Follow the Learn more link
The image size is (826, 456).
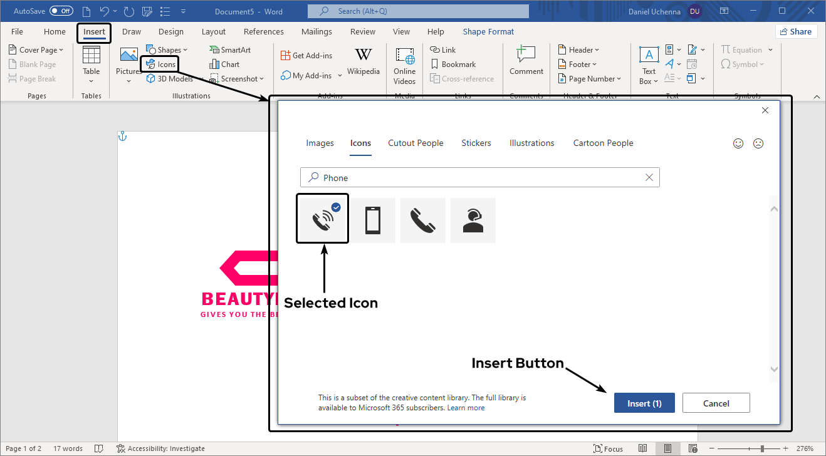(x=466, y=408)
